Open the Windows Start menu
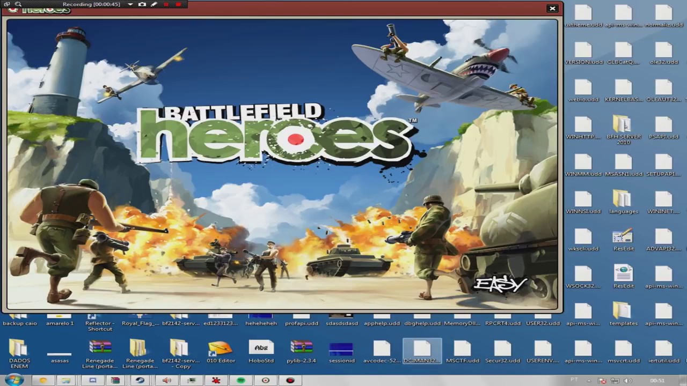 14,380
